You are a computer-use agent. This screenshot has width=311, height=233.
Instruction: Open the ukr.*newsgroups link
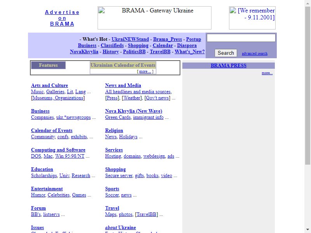coord(73,117)
